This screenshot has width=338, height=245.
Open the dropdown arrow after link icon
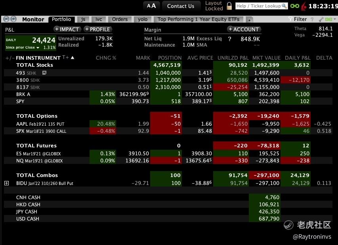click(335, 19)
